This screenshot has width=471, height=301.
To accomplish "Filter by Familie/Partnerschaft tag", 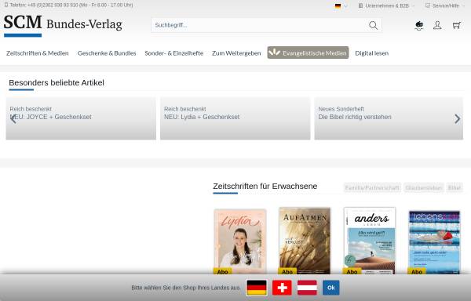I will point(372,187).
